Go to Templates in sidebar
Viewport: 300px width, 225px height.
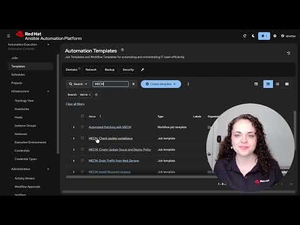coord(31,66)
